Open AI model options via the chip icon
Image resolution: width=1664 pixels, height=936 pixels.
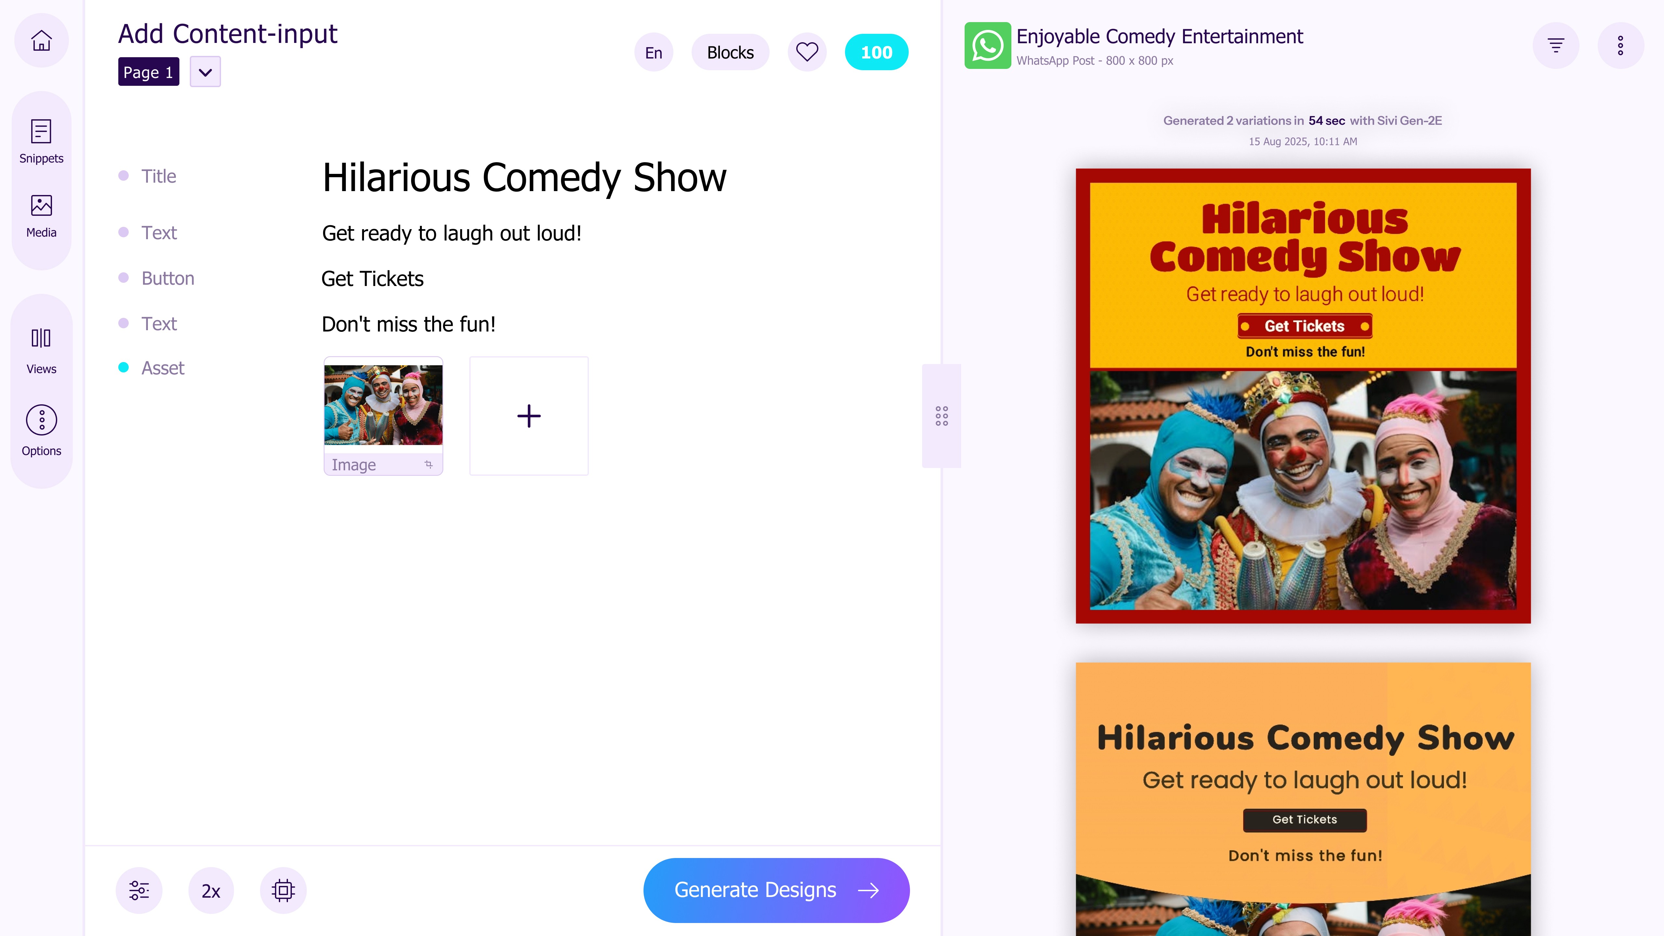(283, 890)
